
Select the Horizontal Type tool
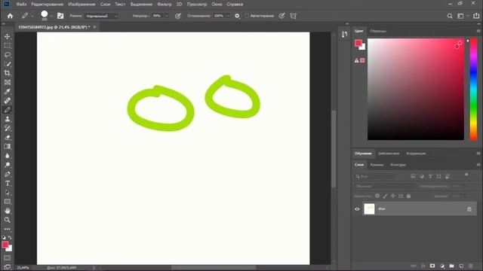pyautogui.click(x=8, y=184)
